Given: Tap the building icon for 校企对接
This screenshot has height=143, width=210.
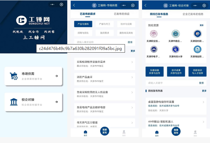Looking at the screenshot, I should 14,102.
